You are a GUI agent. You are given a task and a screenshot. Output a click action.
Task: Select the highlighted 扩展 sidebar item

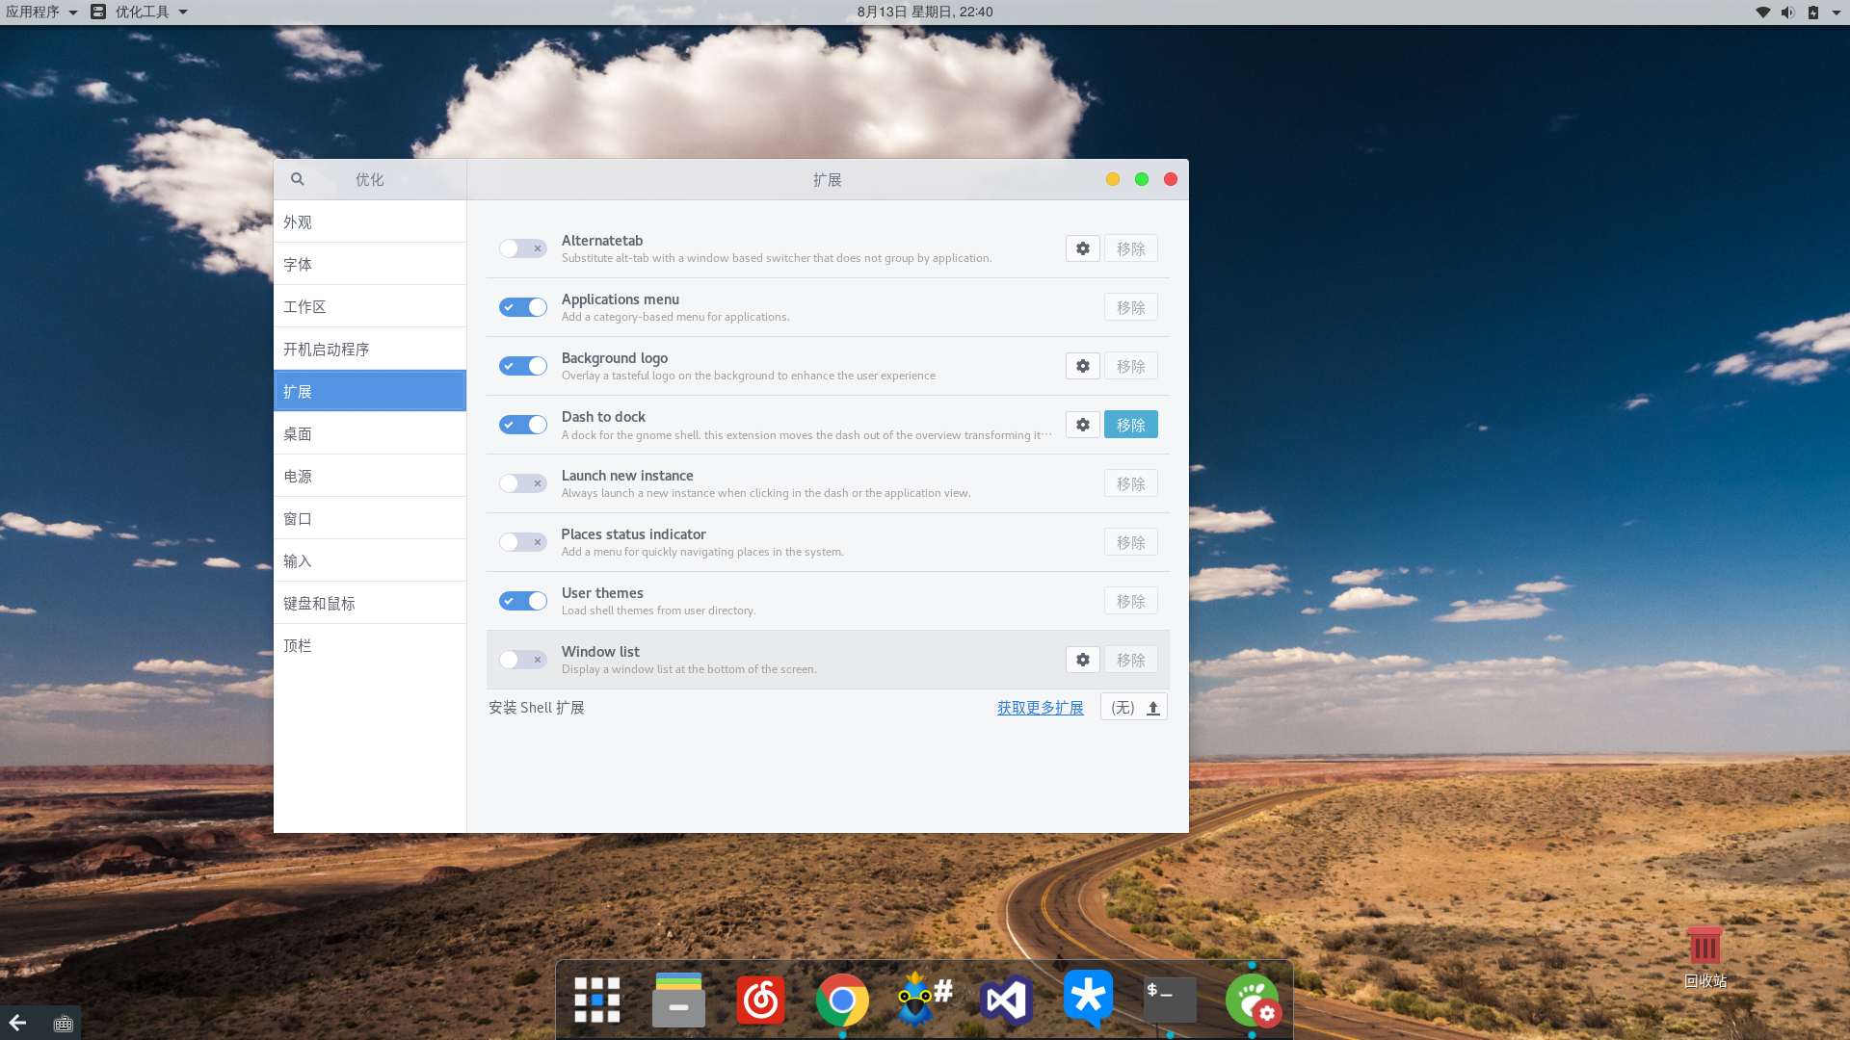(370, 391)
